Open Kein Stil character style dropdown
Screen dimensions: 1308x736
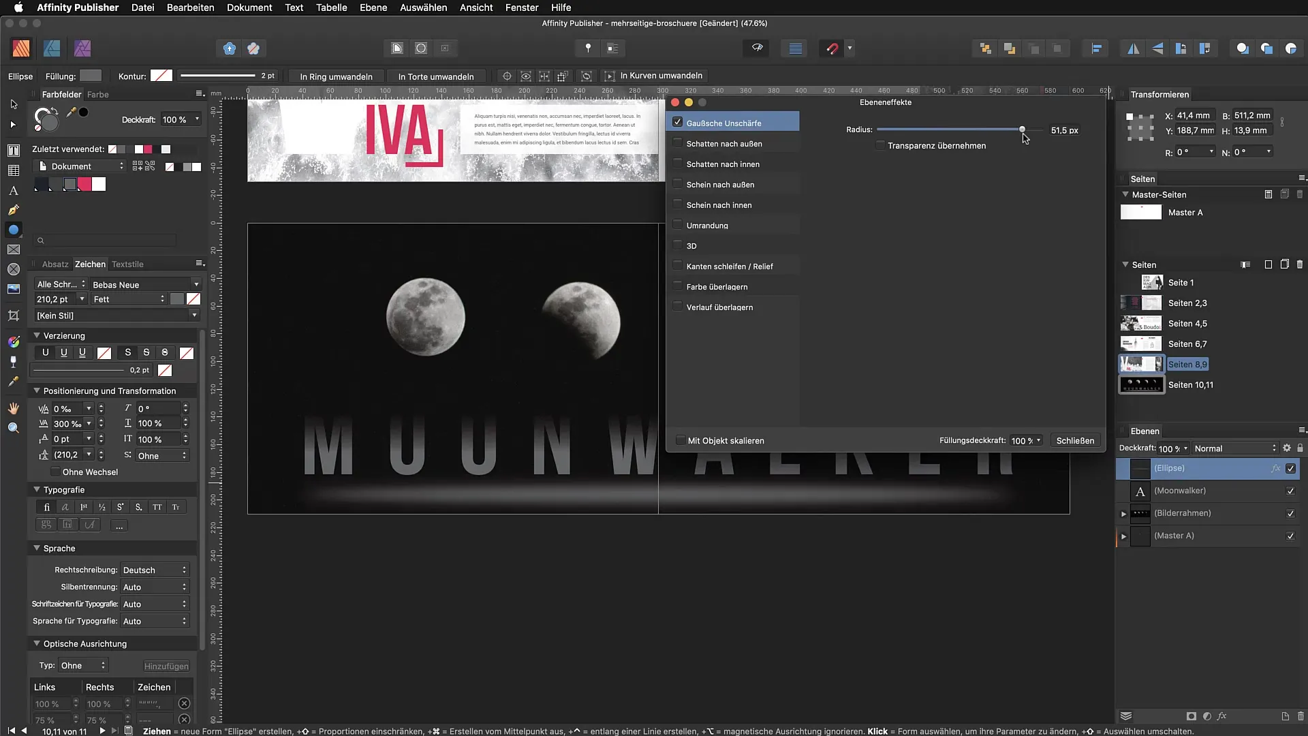tap(116, 316)
